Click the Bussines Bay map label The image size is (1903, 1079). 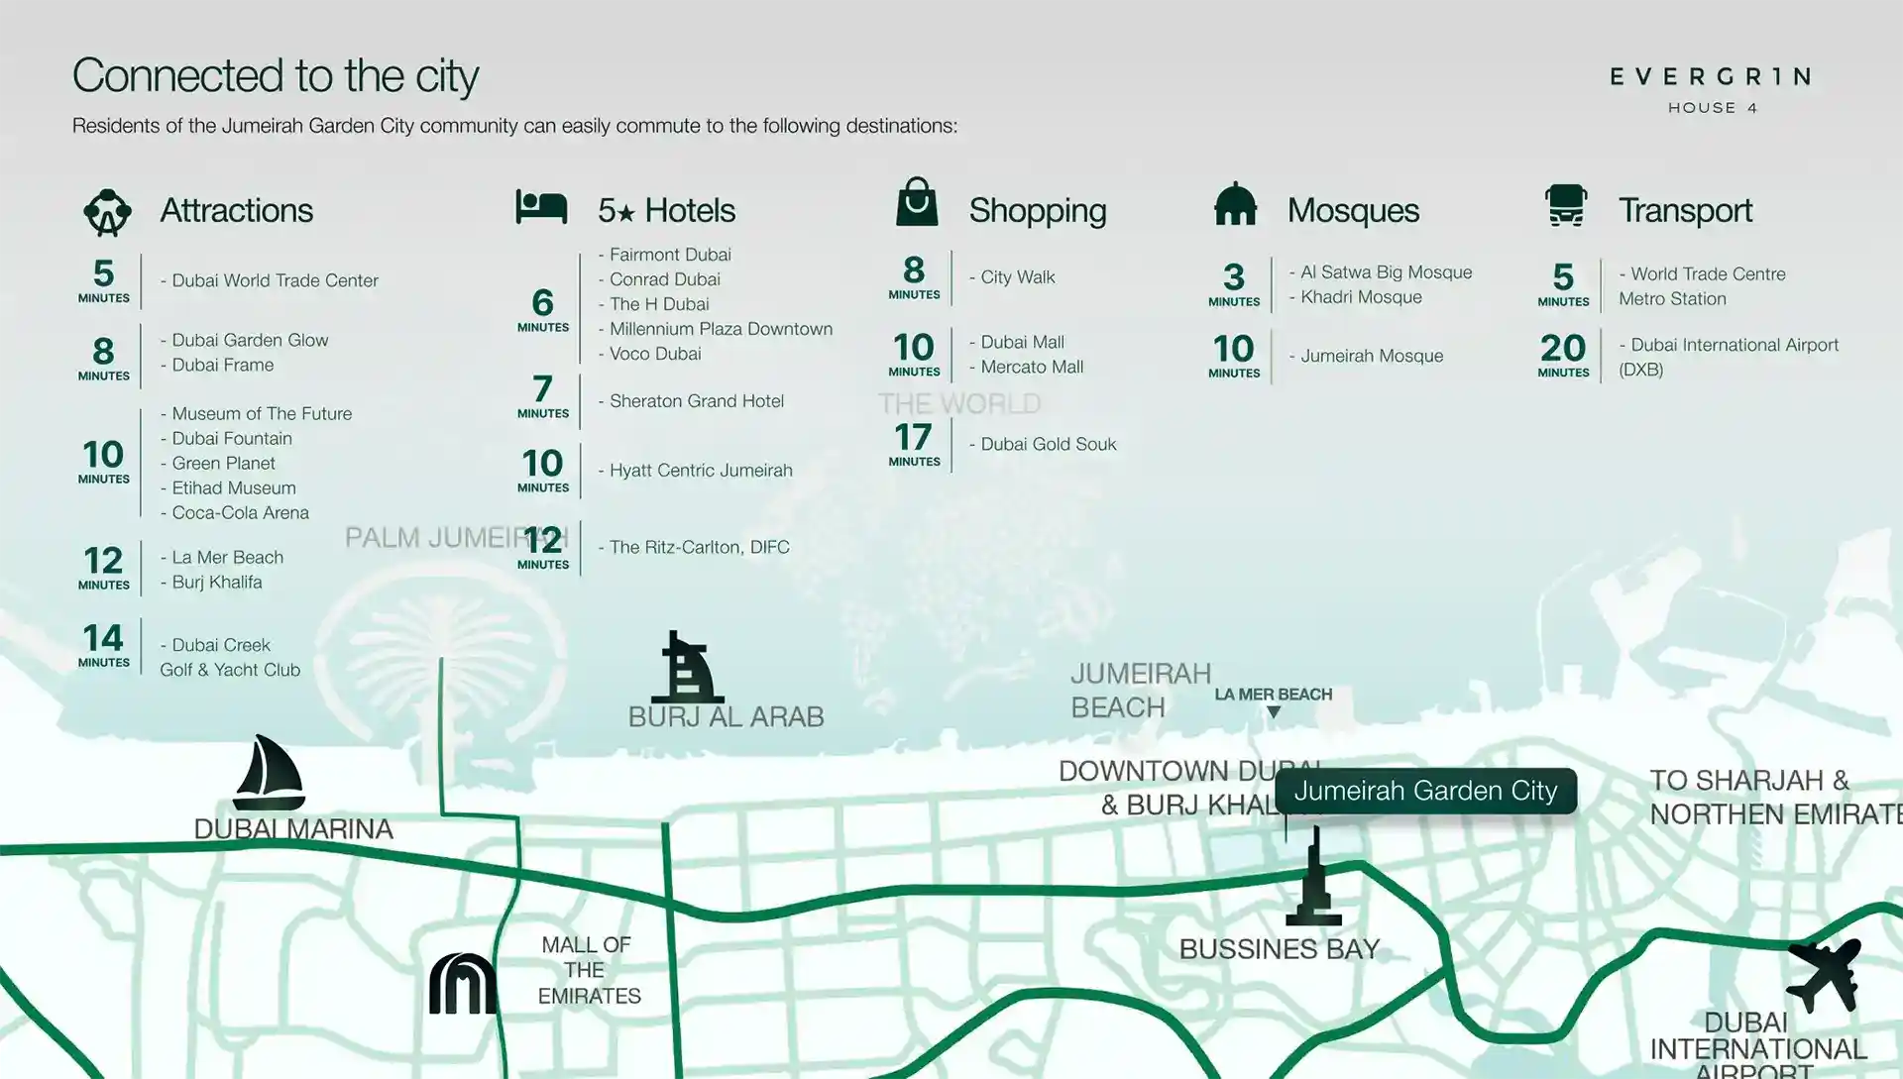tap(1279, 949)
